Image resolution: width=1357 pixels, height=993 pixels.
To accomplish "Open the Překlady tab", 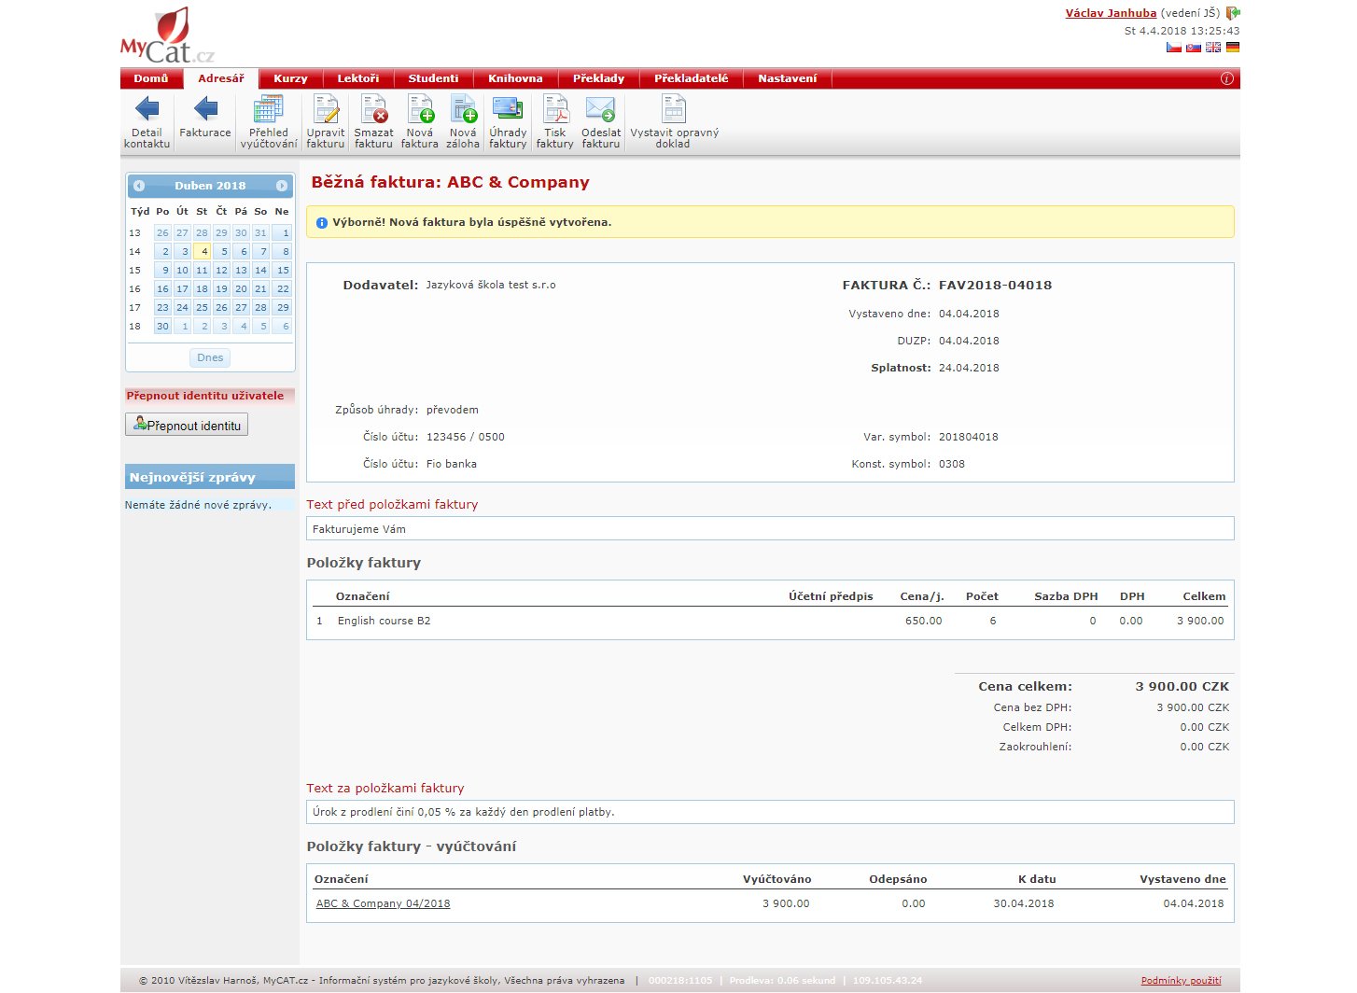I will pyautogui.click(x=599, y=78).
